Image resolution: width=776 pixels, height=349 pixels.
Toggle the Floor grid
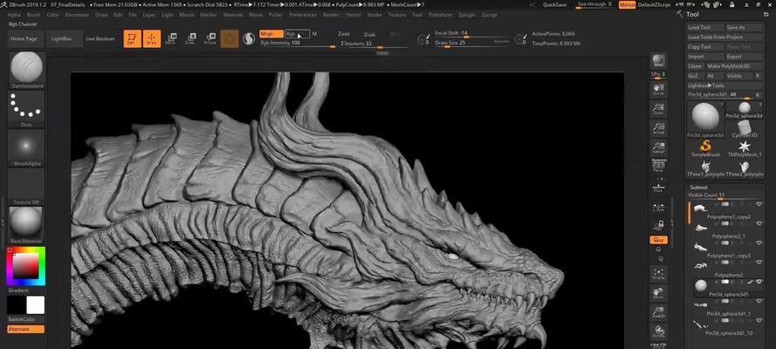click(x=658, y=188)
